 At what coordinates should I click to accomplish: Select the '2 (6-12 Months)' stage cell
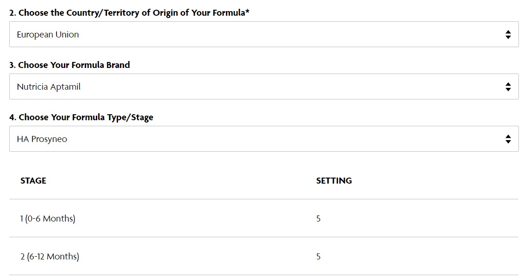click(50, 256)
